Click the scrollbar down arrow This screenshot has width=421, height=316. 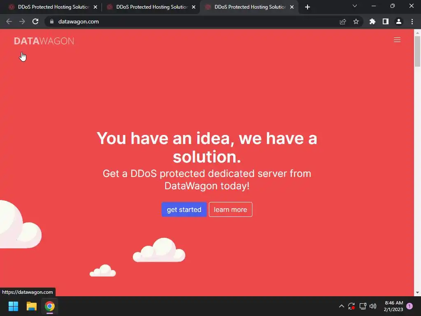[417, 293]
